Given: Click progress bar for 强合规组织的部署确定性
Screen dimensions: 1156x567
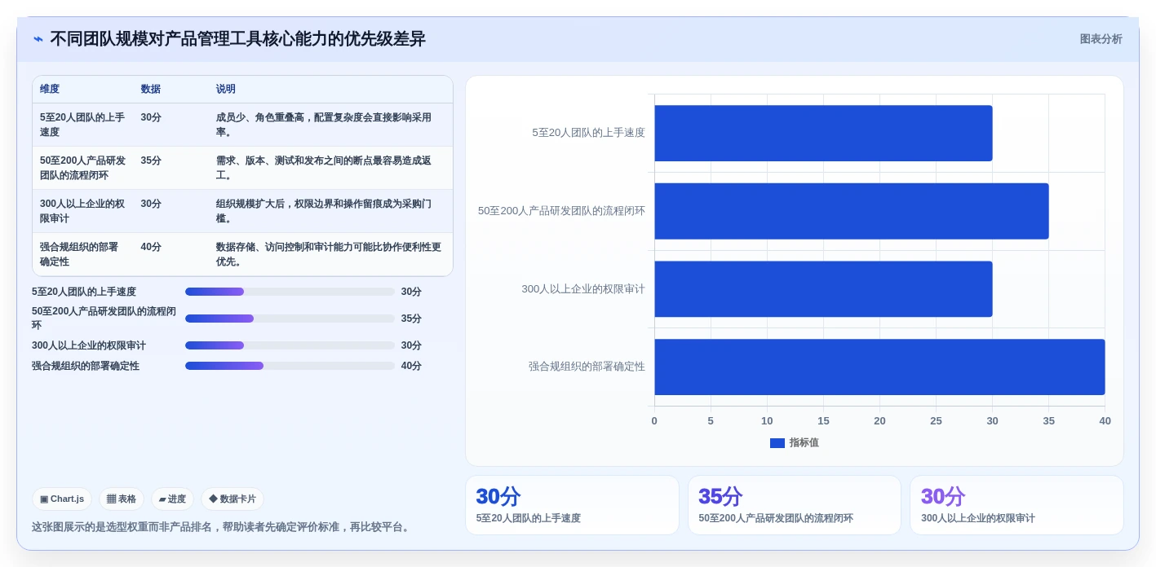Looking at the screenshot, I should coord(290,366).
